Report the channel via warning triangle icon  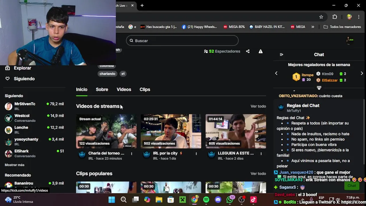tap(260, 51)
